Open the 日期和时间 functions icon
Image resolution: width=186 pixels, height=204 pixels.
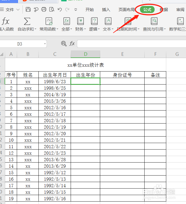coord(128,21)
